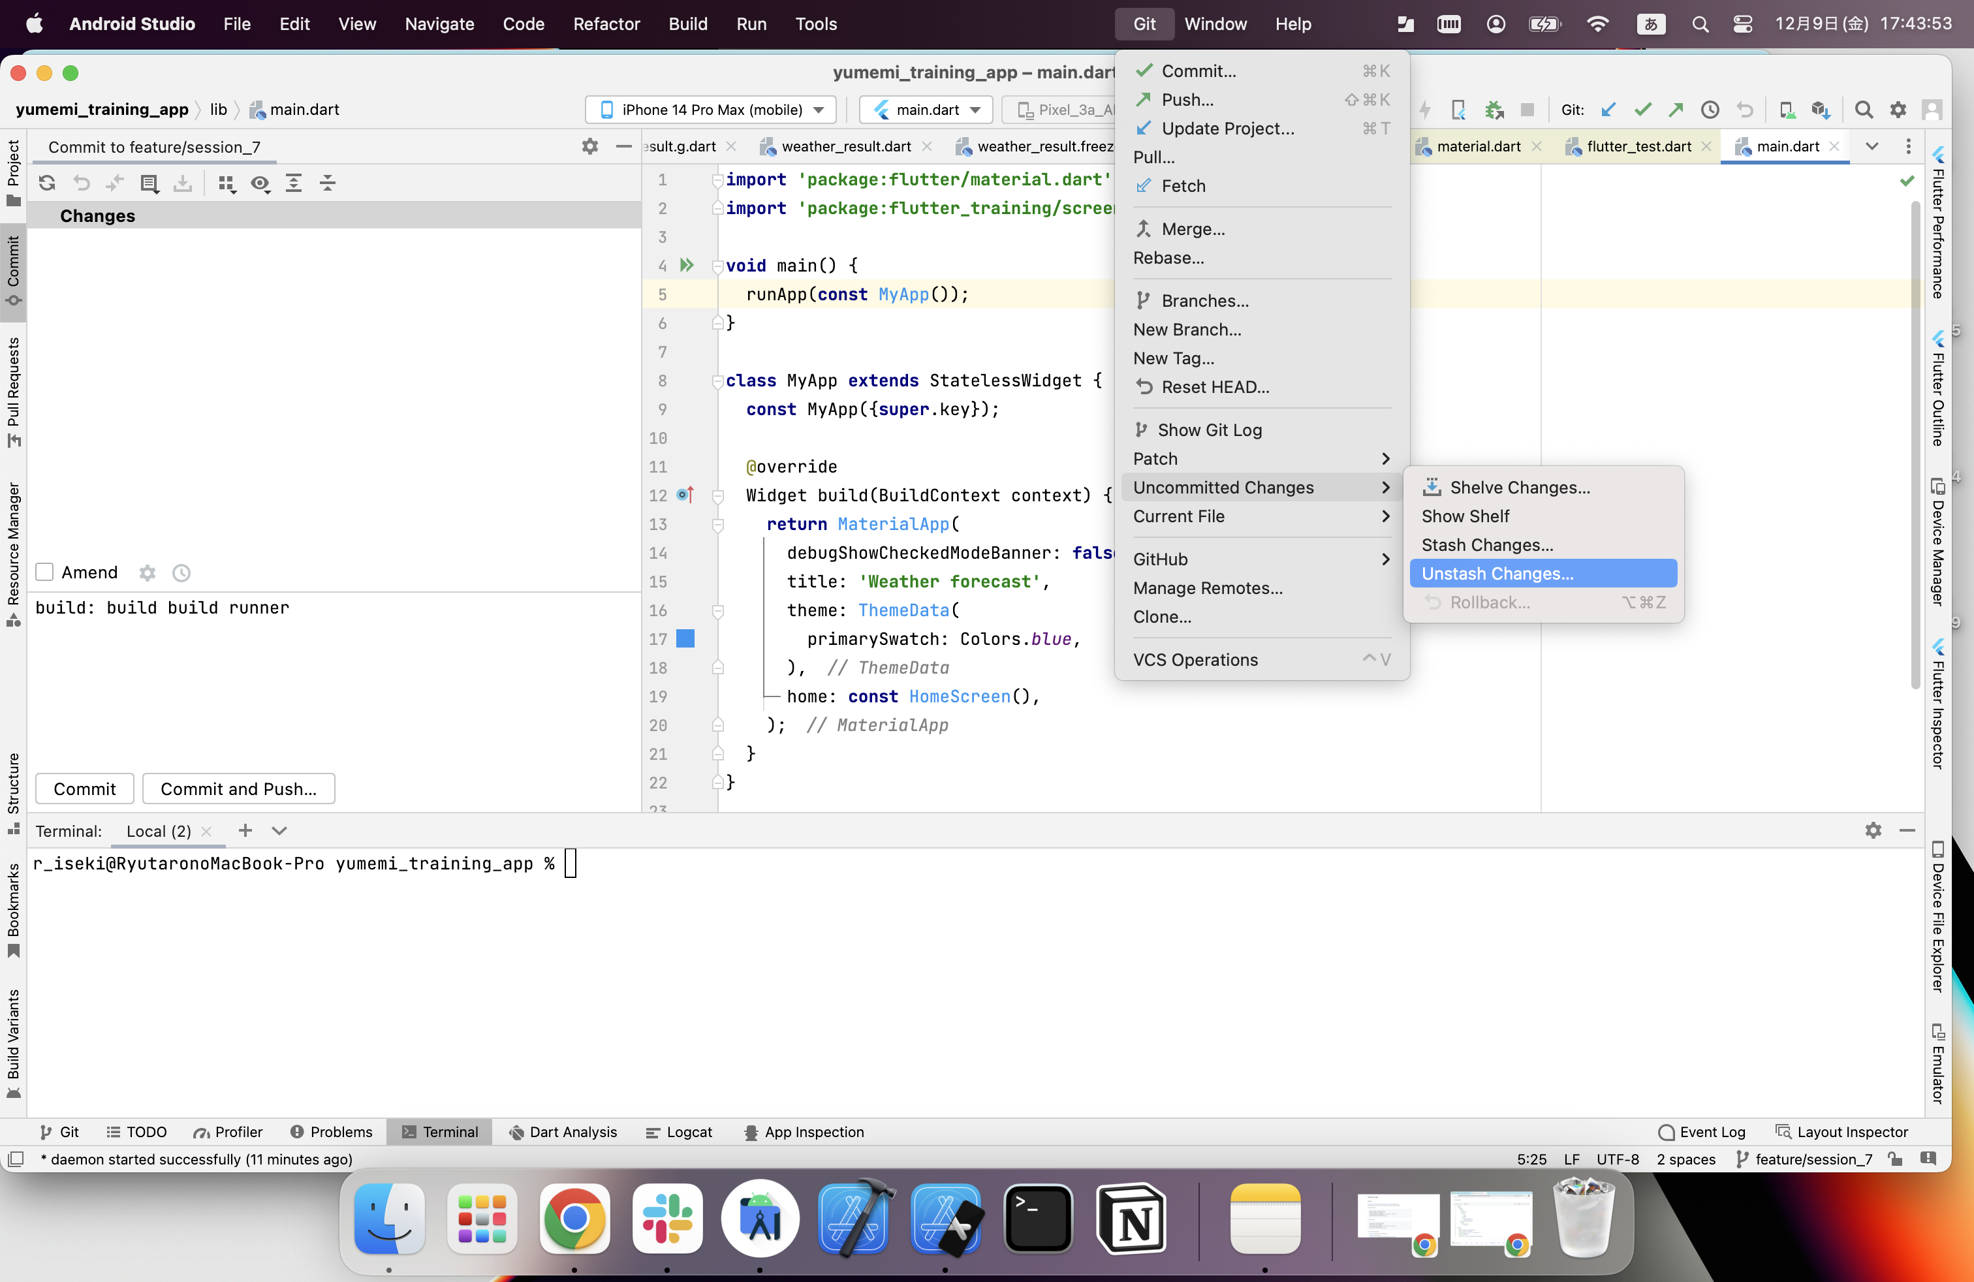This screenshot has height=1282, width=1974.
Task: Click the run gutter icon beside main()
Action: [x=686, y=266]
